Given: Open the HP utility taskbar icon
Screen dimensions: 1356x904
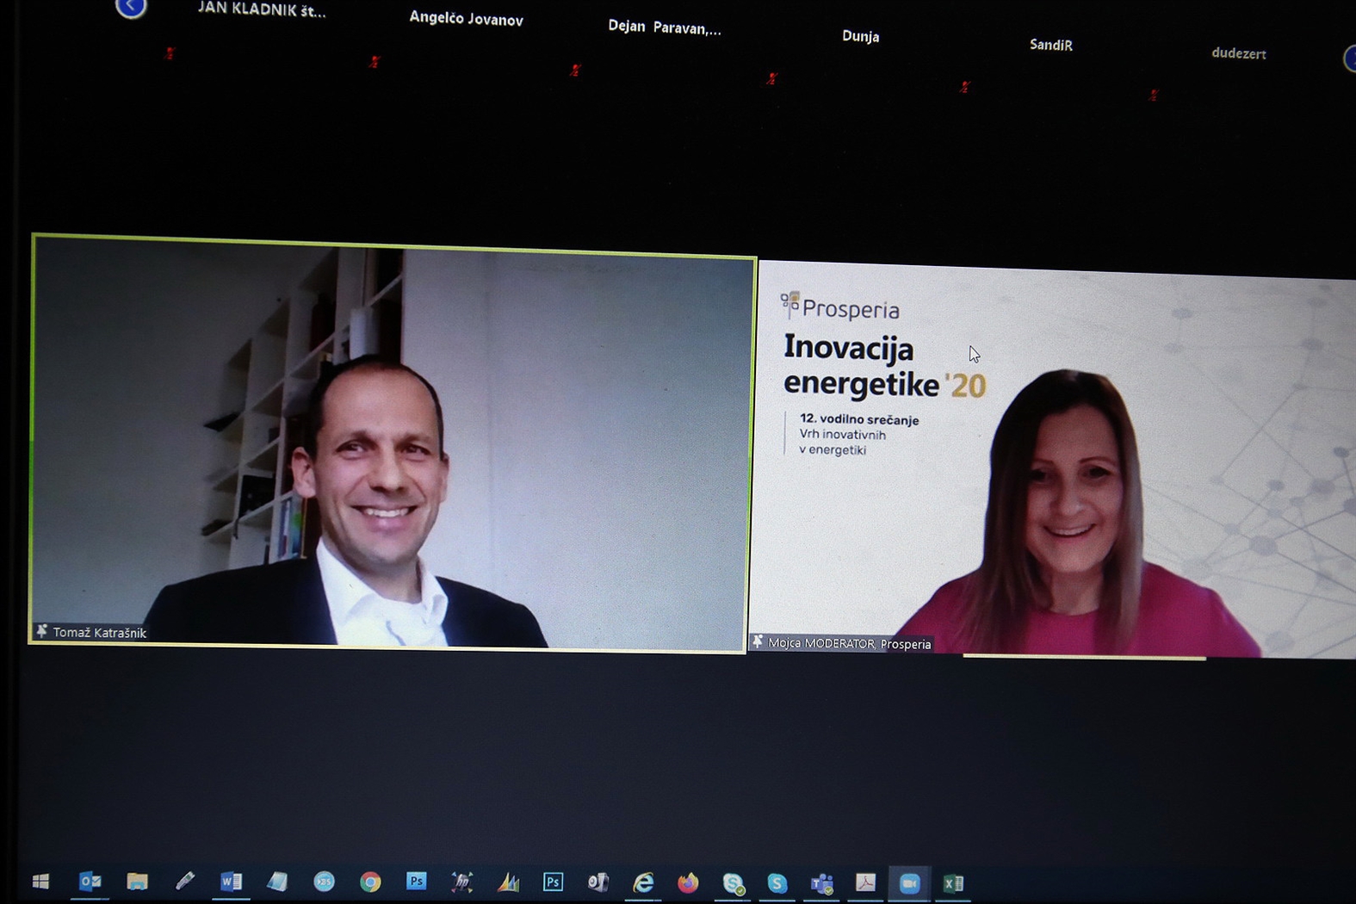Looking at the screenshot, I should tap(462, 882).
